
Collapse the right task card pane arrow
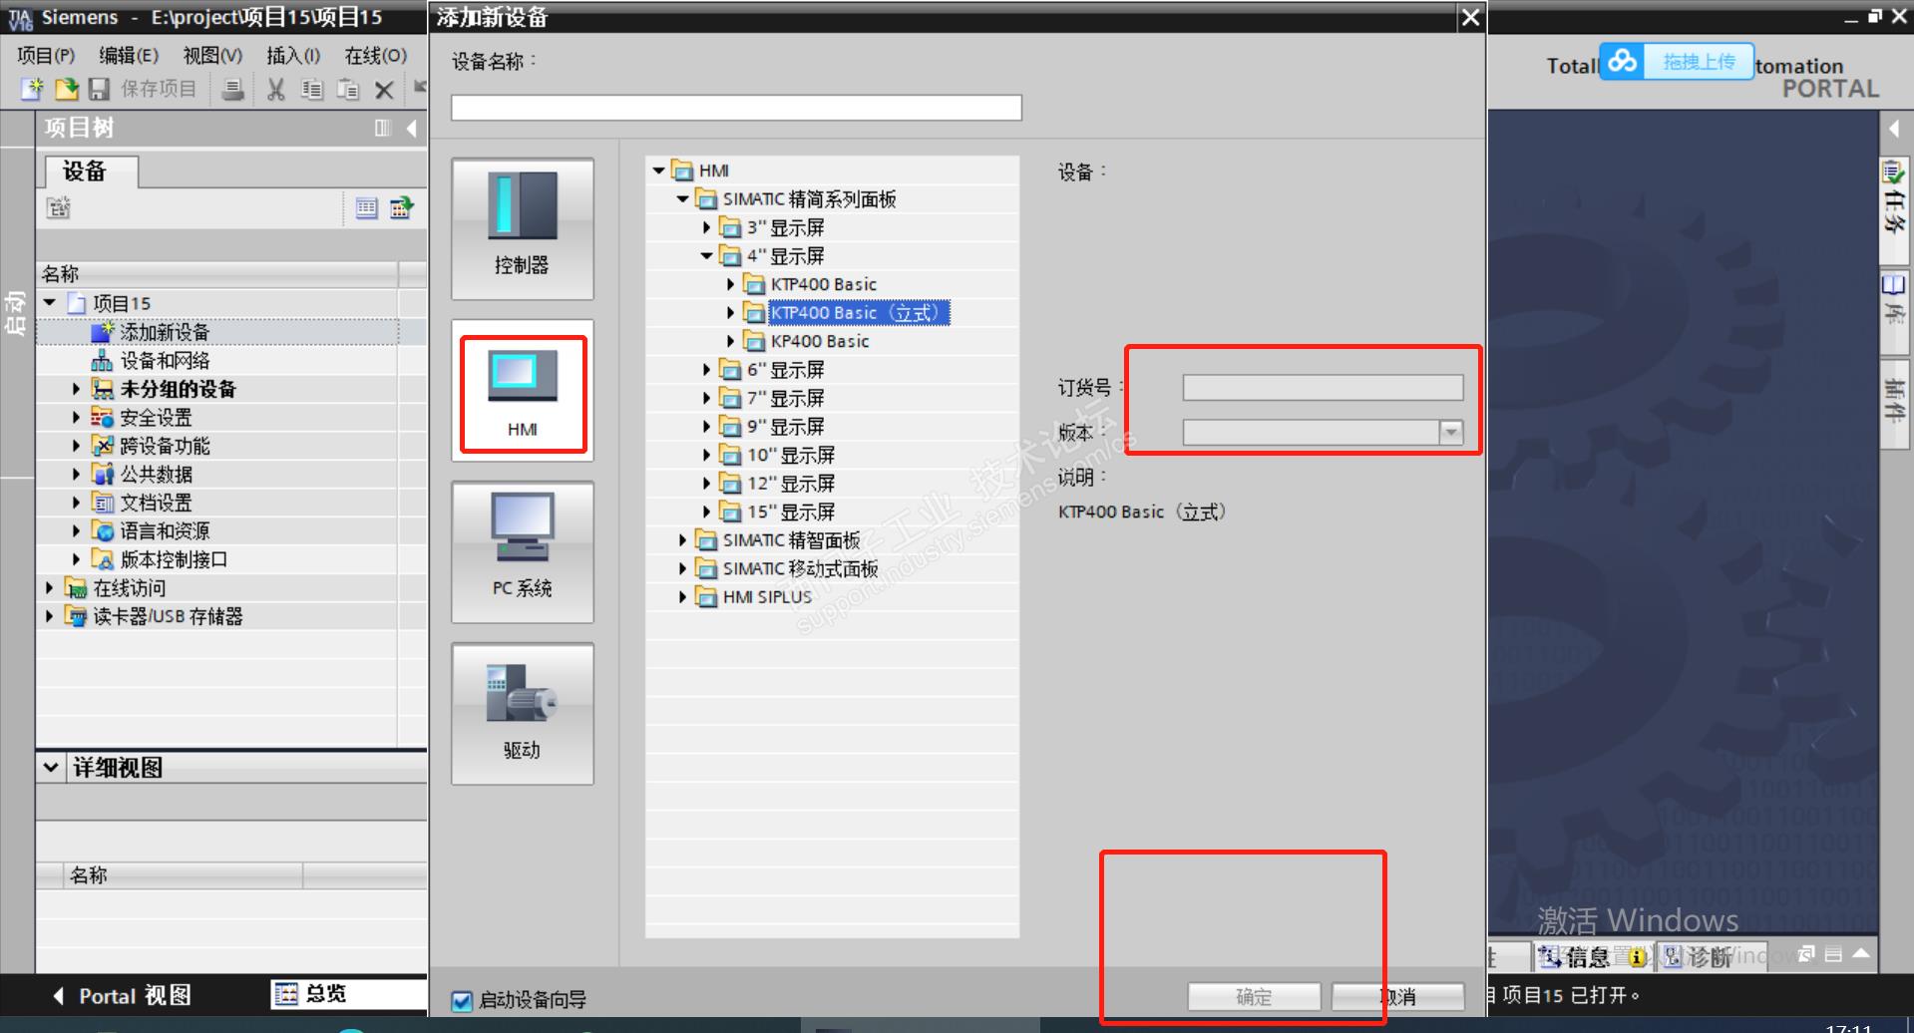1894,128
